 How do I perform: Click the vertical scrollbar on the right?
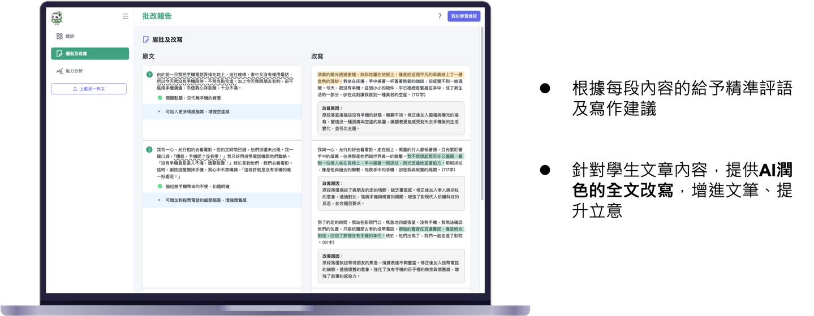coord(482,113)
